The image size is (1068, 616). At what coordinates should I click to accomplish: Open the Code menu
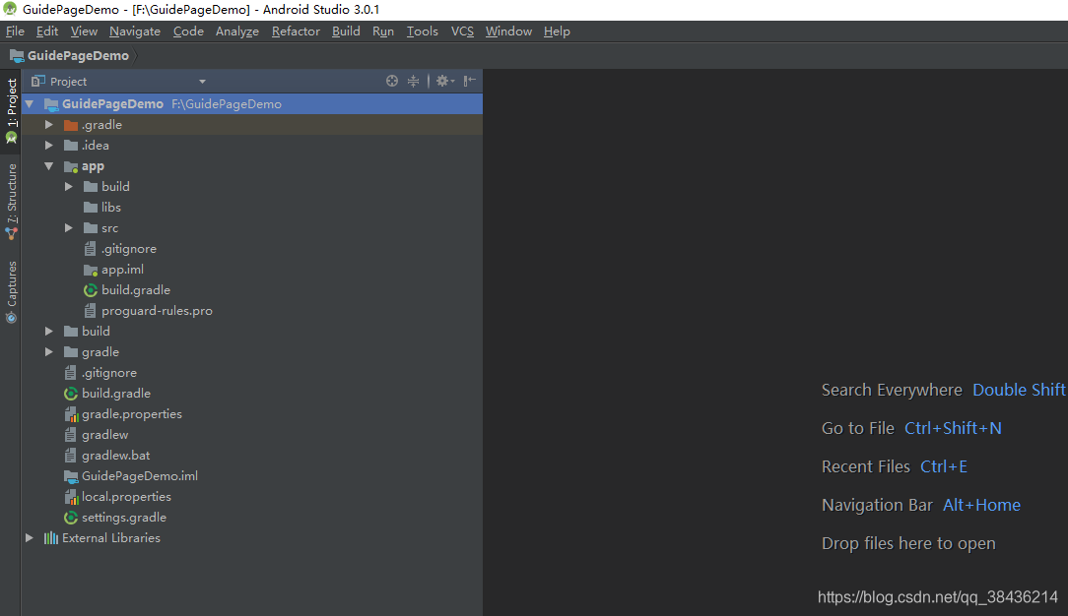point(188,31)
